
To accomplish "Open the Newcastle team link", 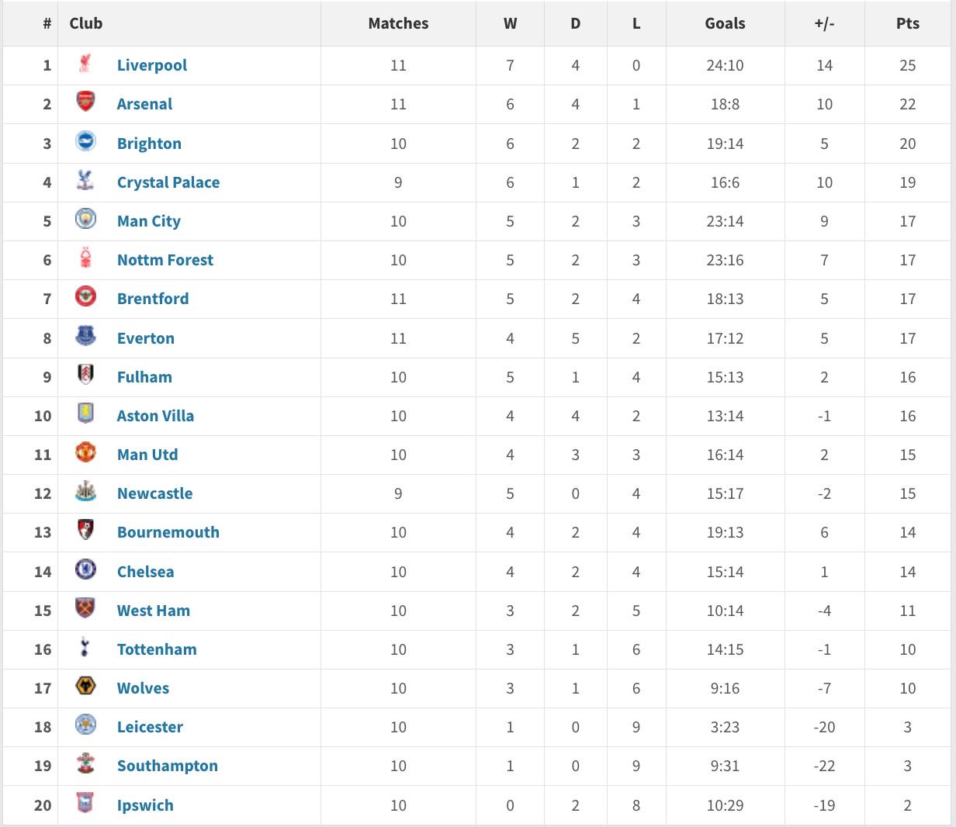I will 154,493.
